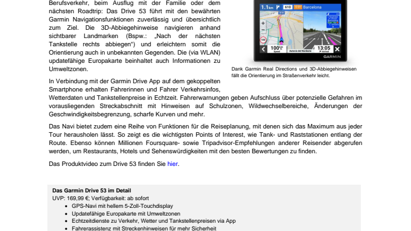Click the line 'UVP: 169,99 €; Verfügbarkeit: ab sofort'
Image resolution: width=411 pixels, height=231 pixels.
click(x=100, y=198)
